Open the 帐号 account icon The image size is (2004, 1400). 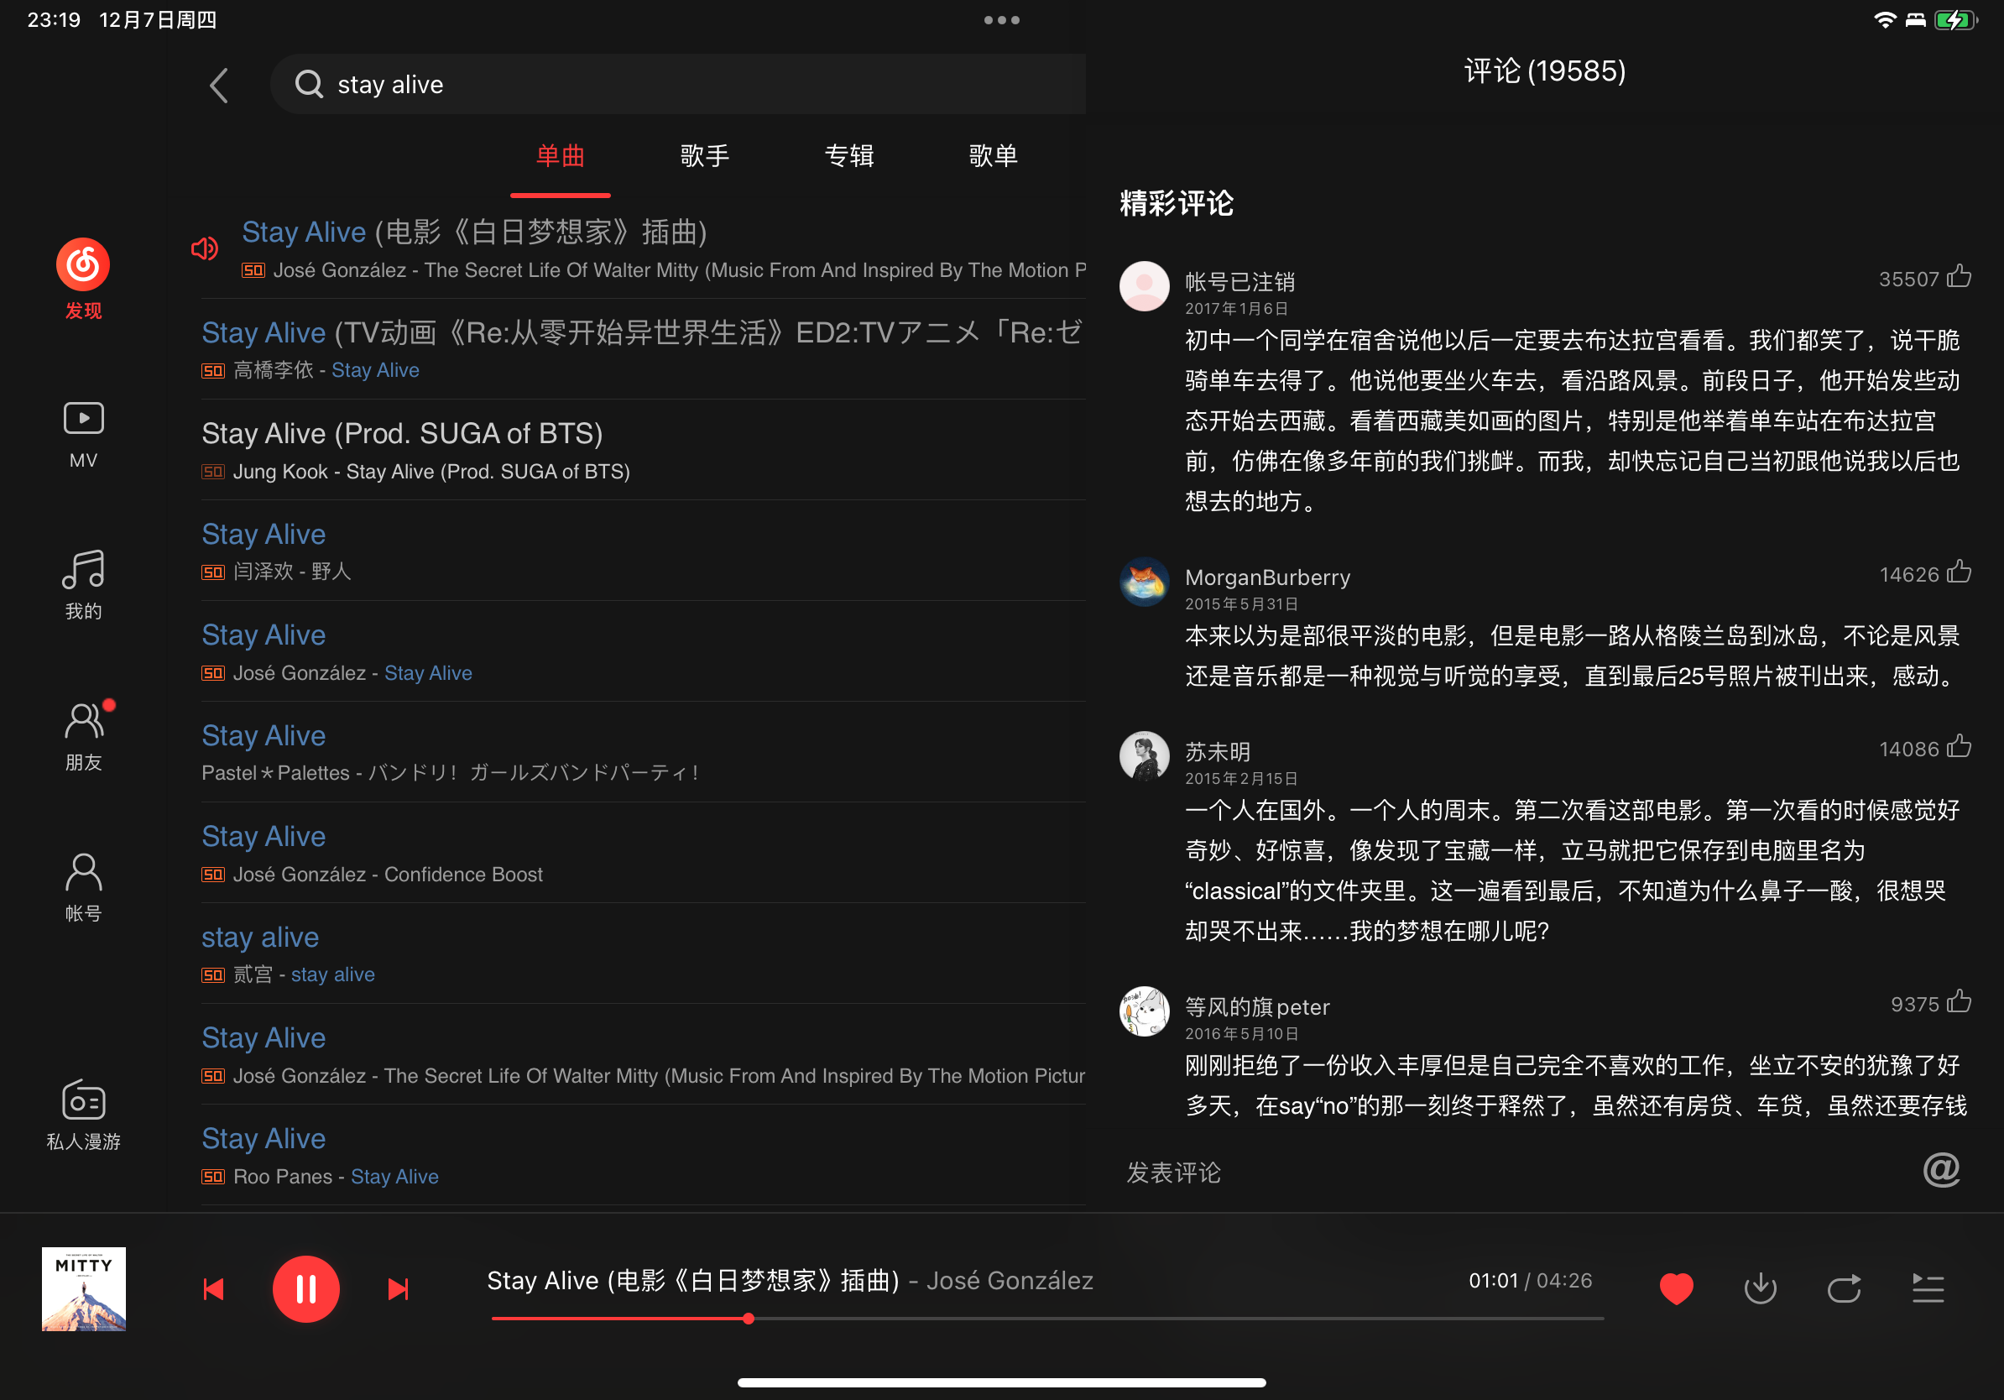tap(84, 872)
